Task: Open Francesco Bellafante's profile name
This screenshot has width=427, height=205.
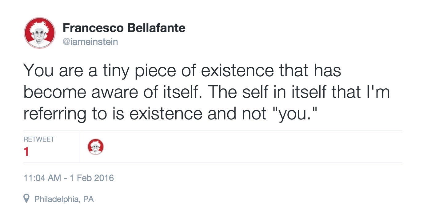Action: click(124, 28)
